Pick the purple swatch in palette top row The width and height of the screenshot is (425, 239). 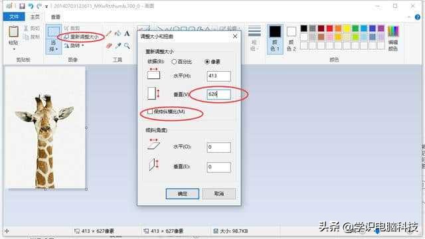coord(381,28)
